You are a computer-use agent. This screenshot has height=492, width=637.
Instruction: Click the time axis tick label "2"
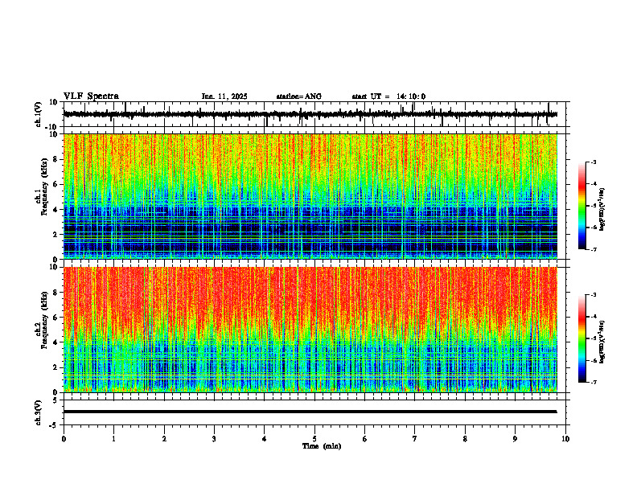pyautogui.click(x=164, y=439)
